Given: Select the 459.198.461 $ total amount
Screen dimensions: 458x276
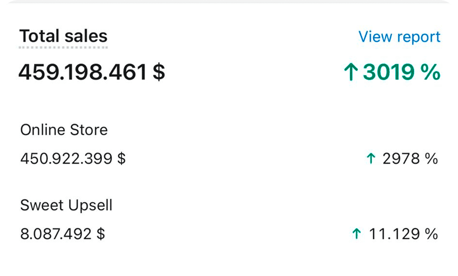Looking at the screenshot, I should coord(92,72).
